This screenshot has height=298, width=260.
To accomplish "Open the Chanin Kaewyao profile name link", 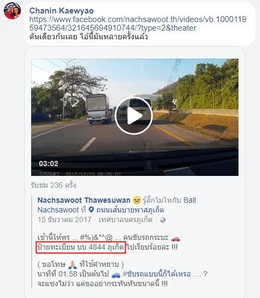I will (61, 11).
